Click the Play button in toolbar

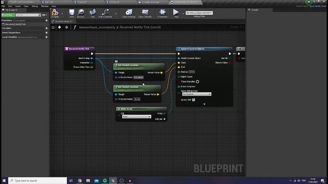coord(176,13)
